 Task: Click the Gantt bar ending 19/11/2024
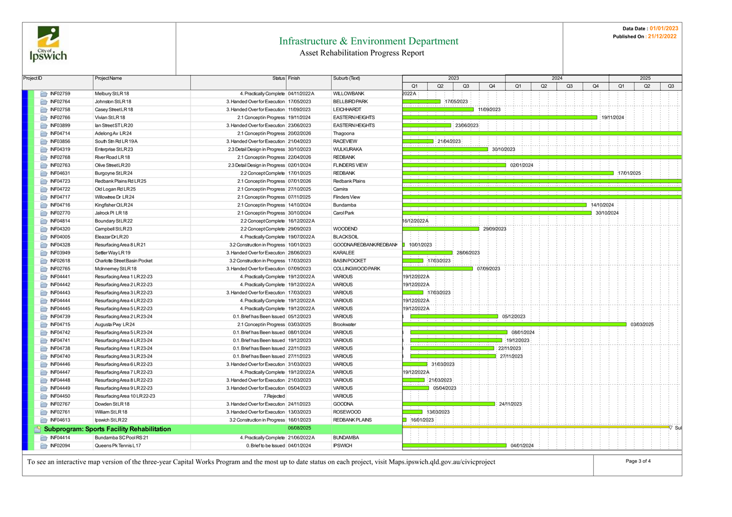(x=500, y=118)
